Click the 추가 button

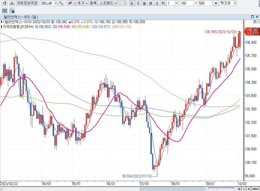click(x=81, y=3)
